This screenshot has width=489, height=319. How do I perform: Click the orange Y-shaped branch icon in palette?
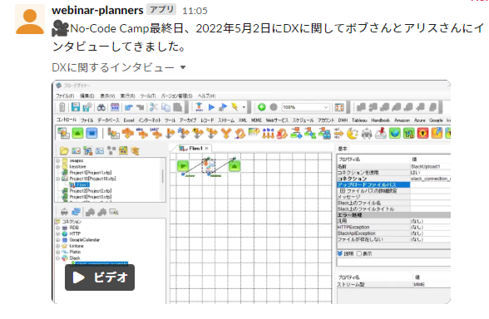tap(226, 133)
